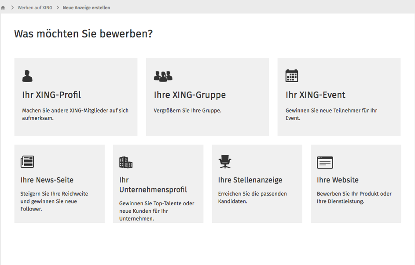The image size is (415, 265).
Task: Select 'Ihre Stellenanzeige' heading
Action: pos(250,180)
